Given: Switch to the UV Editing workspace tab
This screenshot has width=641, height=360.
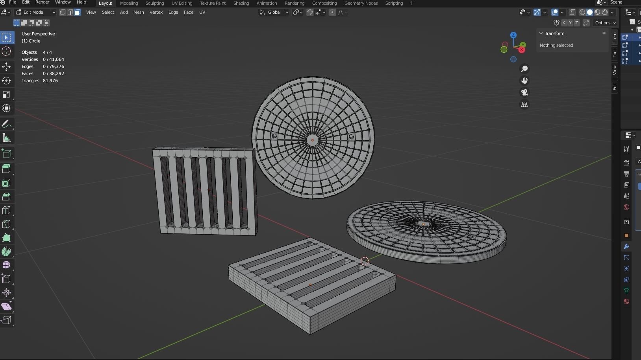Looking at the screenshot, I should click(x=182, y=3).
